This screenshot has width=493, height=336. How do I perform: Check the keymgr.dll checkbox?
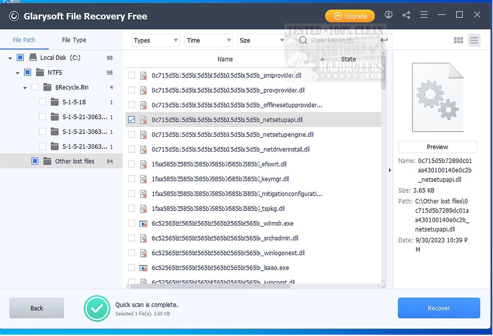pos(131,179)
